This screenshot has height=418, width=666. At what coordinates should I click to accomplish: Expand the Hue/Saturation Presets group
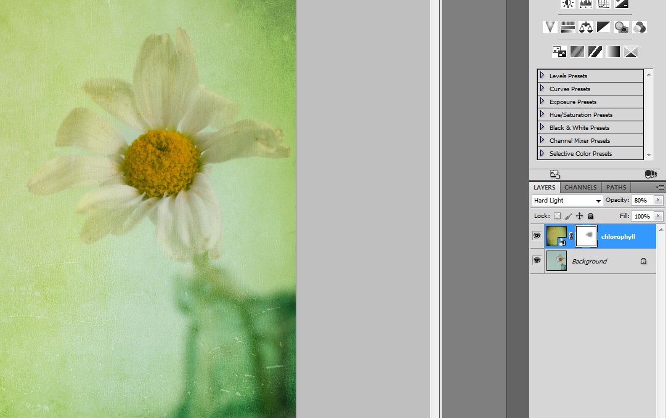(542, 115)
